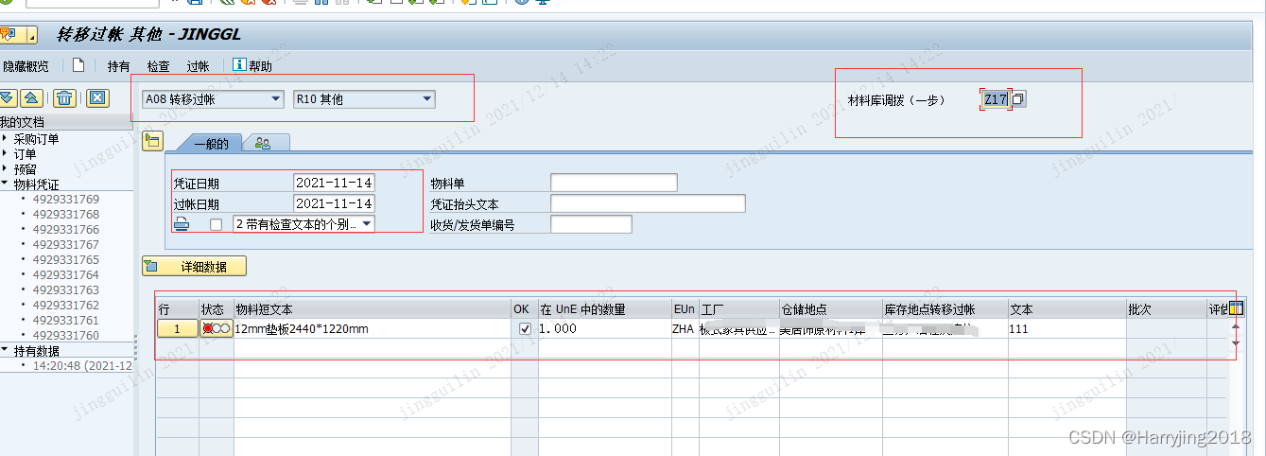Uncheck the OK checkbox for item 1
The width and height of the screenshot is (1266, 456).
[525, 328]
